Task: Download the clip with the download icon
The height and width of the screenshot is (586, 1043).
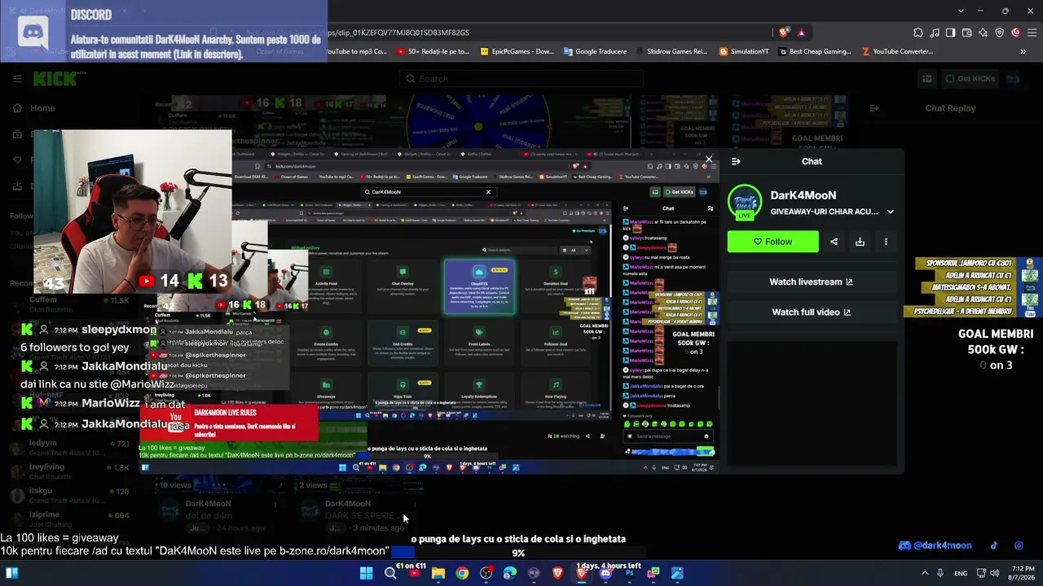Action: click(x=860, y=242)
